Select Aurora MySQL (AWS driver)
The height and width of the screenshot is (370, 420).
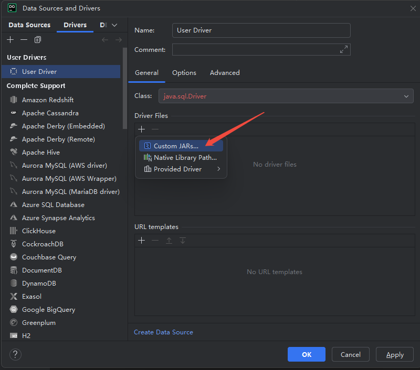point(61,166)
